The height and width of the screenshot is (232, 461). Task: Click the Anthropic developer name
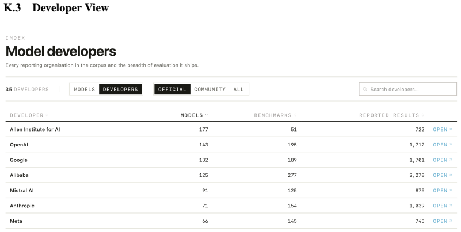[22, 206]
